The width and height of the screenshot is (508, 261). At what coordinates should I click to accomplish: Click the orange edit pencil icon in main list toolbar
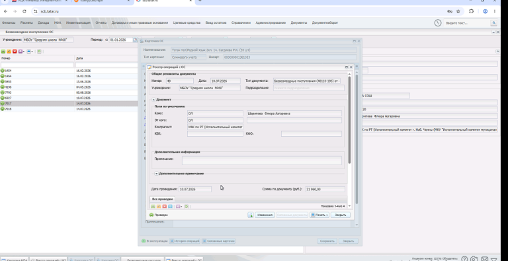coord(9,52)
